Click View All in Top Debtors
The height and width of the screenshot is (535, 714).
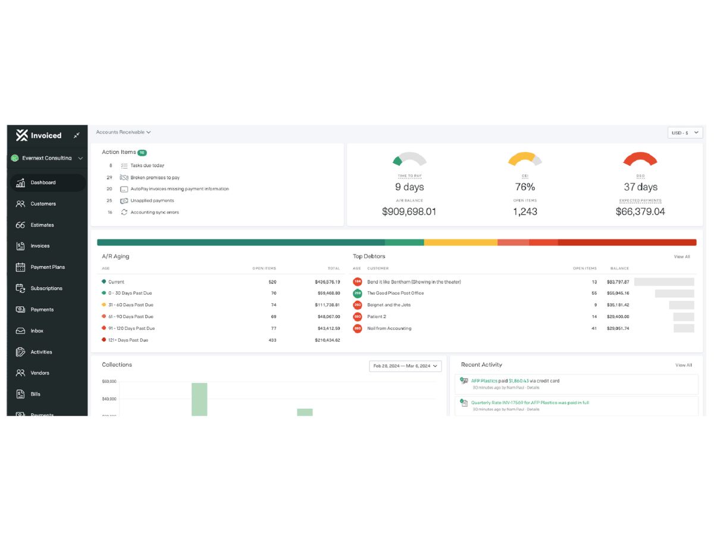click(x=682, y=257)
